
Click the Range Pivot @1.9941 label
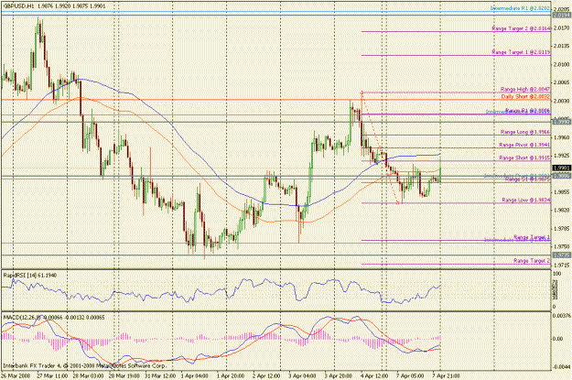524,145
